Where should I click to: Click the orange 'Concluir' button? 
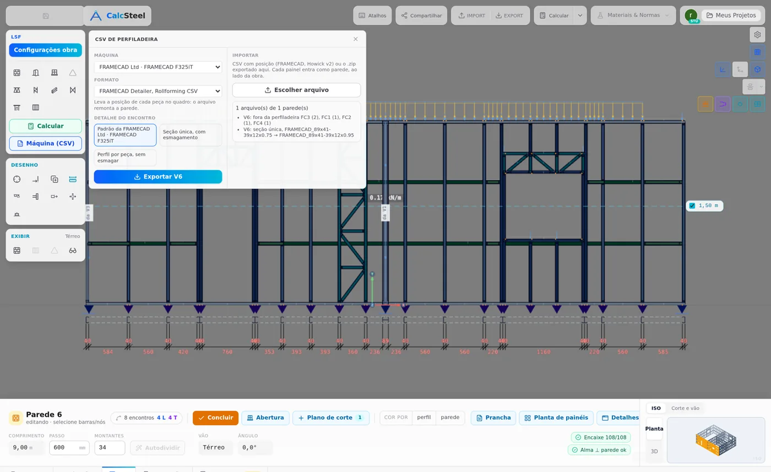215,418
